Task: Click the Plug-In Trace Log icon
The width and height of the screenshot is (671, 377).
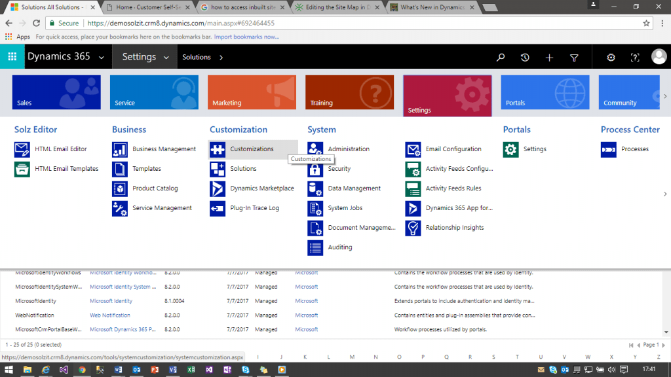Action: tap(218, 208)
